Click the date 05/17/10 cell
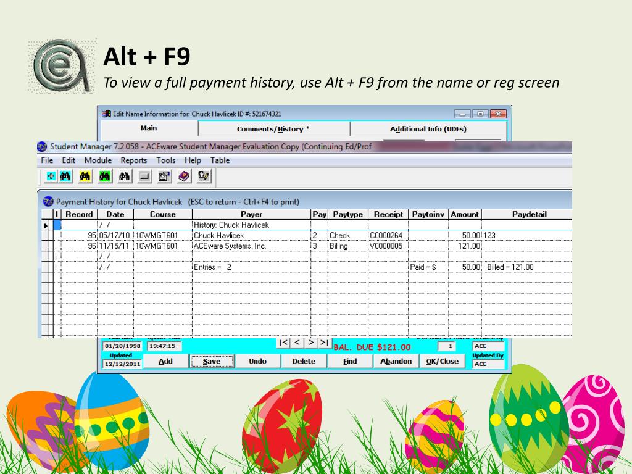The width and height of the screenshot is (632, 474). pos(115,235)
